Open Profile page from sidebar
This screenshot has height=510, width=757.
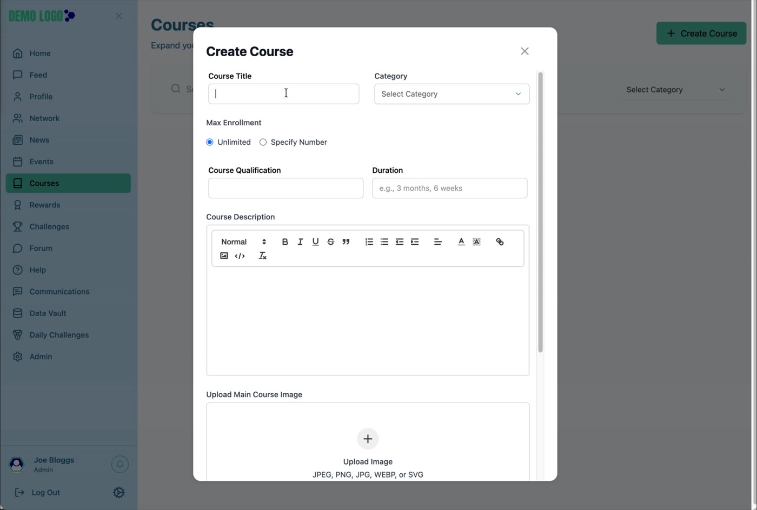click(x=68, y=97)
